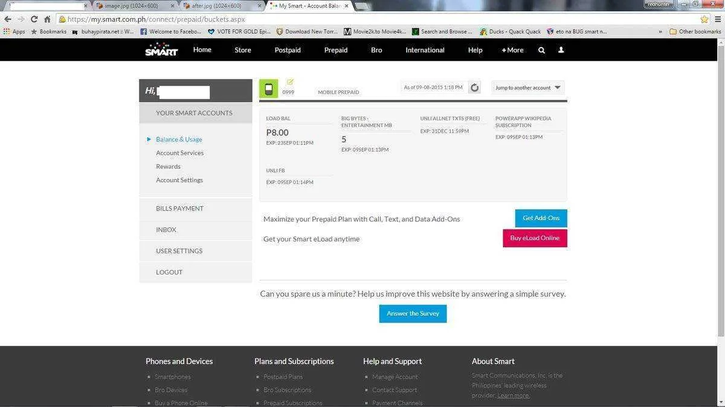
Task: Click Answer the Survey button
Action: click(x=413, y=314)
